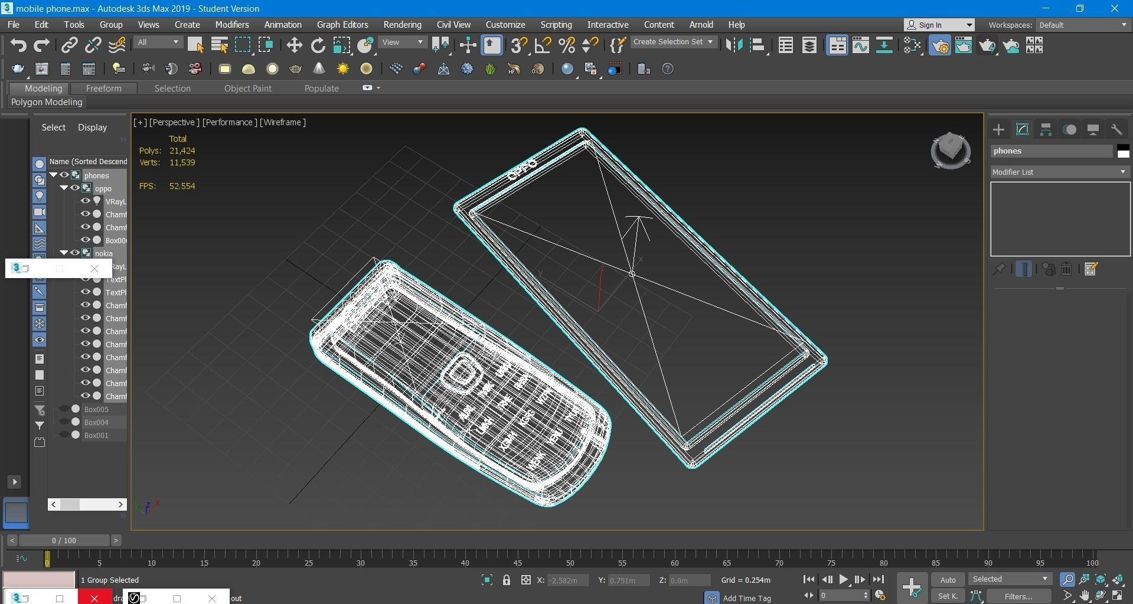Screen dimensions: 1133x604
Task: Click the object color swatch beside phones
Action: tap(1123, 151)
